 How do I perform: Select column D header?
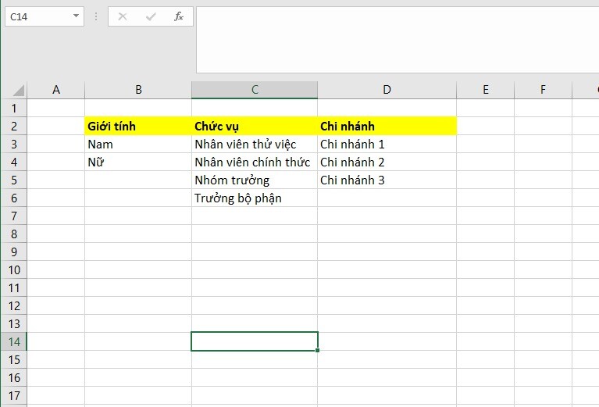point(387,90)
